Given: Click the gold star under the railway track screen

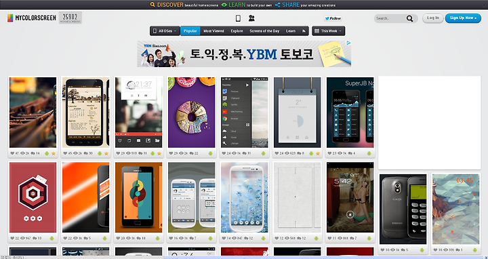Looking at the screenshot, I should click(x=54, y=153).
